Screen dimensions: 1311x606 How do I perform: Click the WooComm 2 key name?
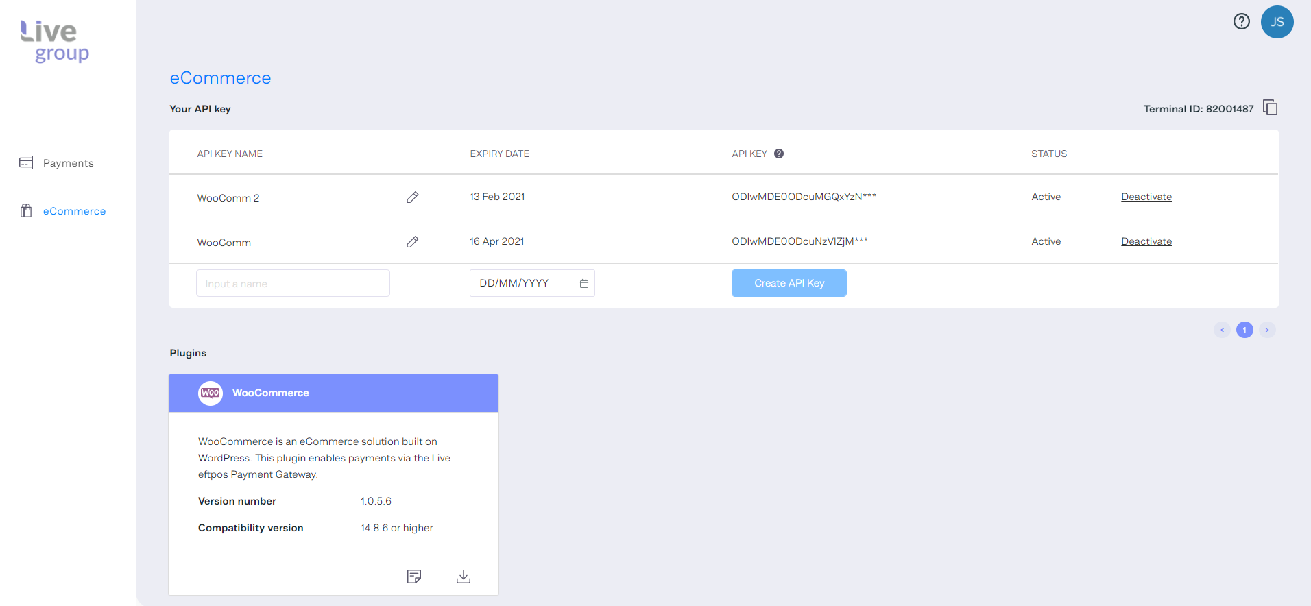[x=228, y=198]
